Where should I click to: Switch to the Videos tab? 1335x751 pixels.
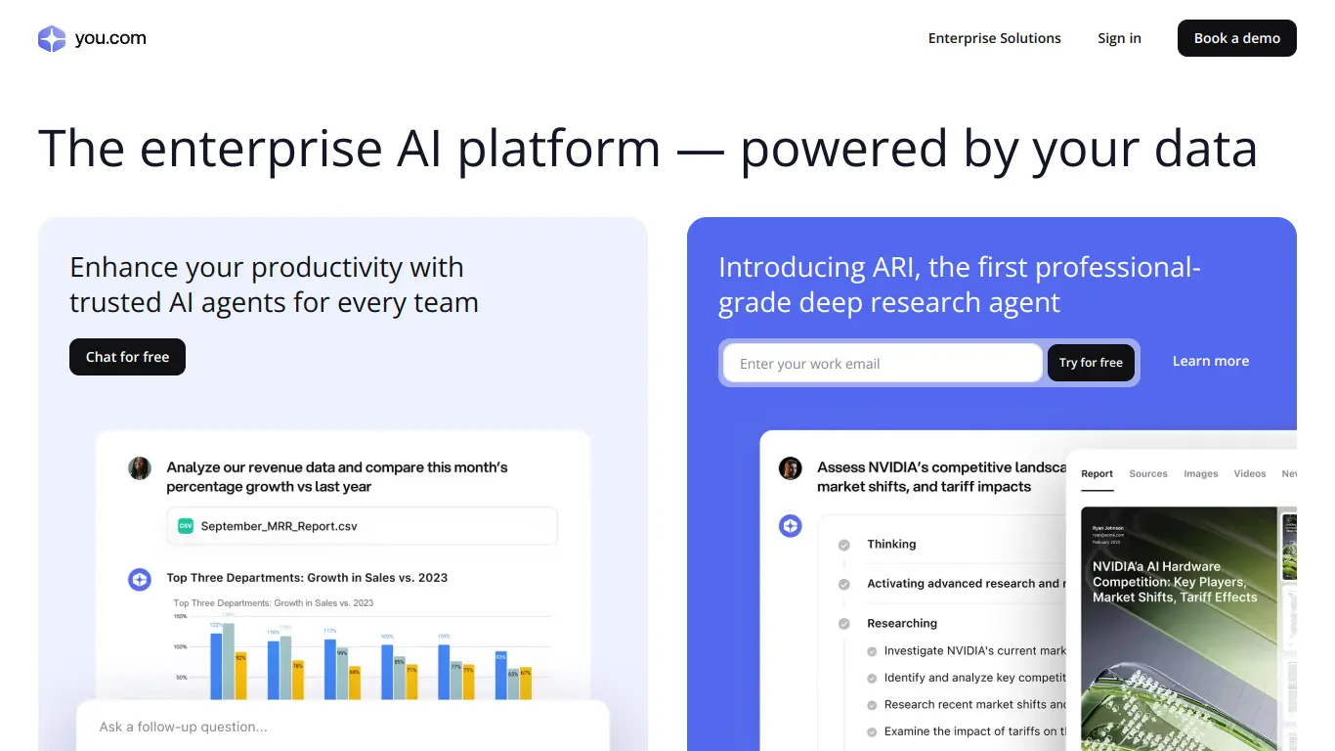[1250, 473]
